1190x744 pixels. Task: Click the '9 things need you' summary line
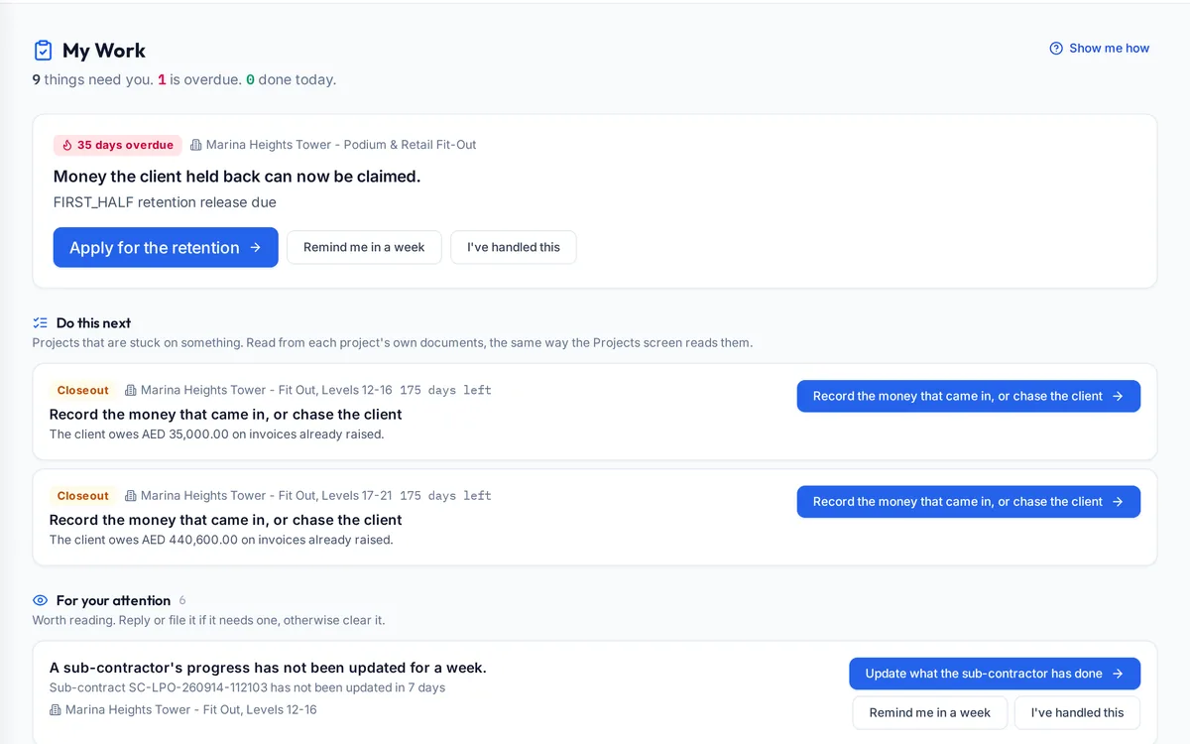click(x=184, y=79)
